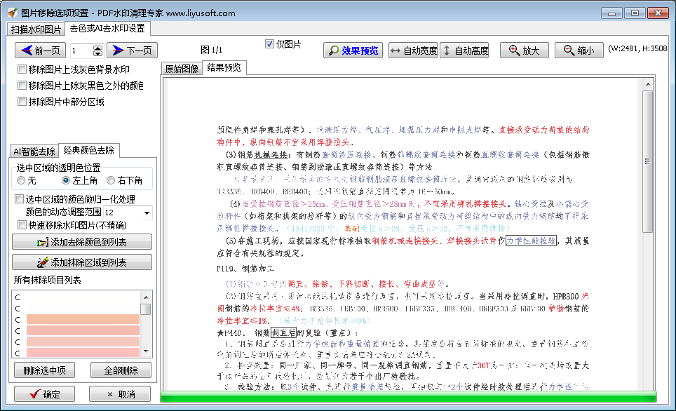The image size is (676, 411).
Task: Enable 移除图片上浅灰色背景水印 option
Action: (x=22, y=69)
